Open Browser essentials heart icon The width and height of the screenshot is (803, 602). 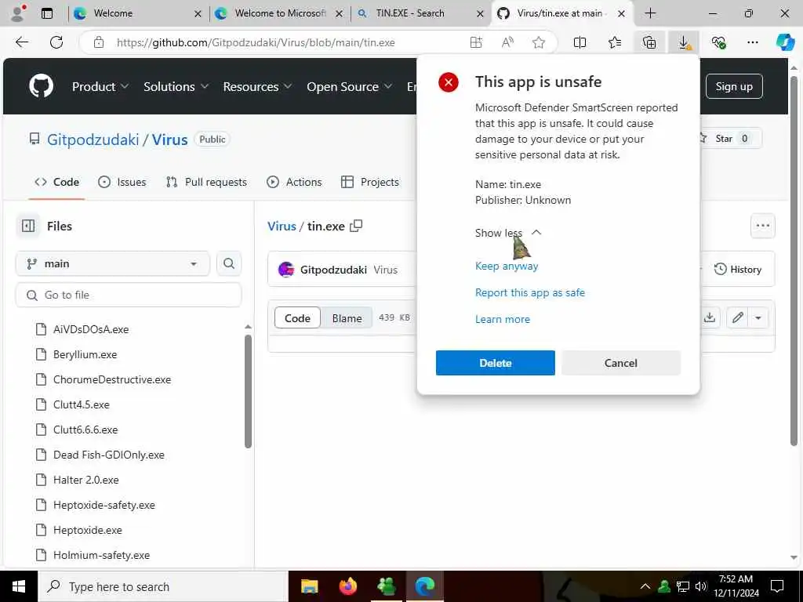click(x=718, y=42)
